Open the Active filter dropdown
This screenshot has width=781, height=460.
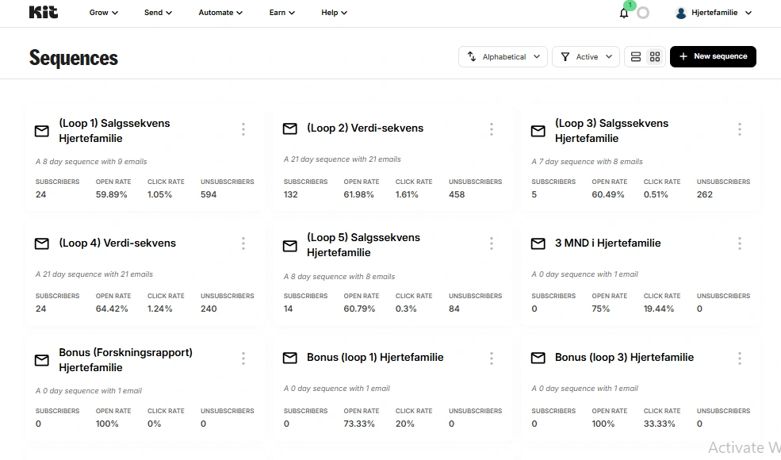click(x=586, y=57)
